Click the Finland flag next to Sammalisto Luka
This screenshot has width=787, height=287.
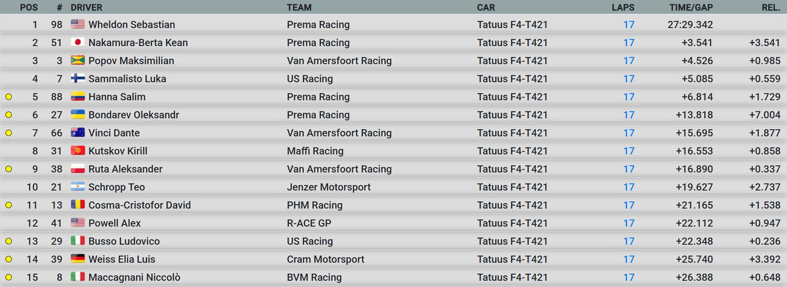tap(78, 79)
